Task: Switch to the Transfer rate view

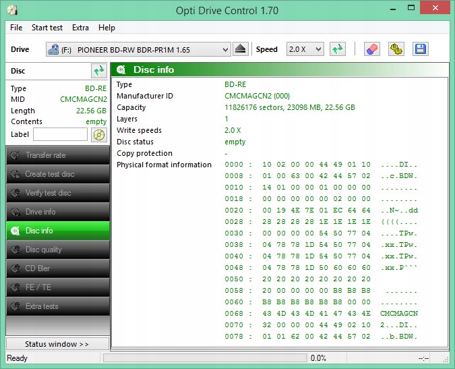Action: [58, 155]
